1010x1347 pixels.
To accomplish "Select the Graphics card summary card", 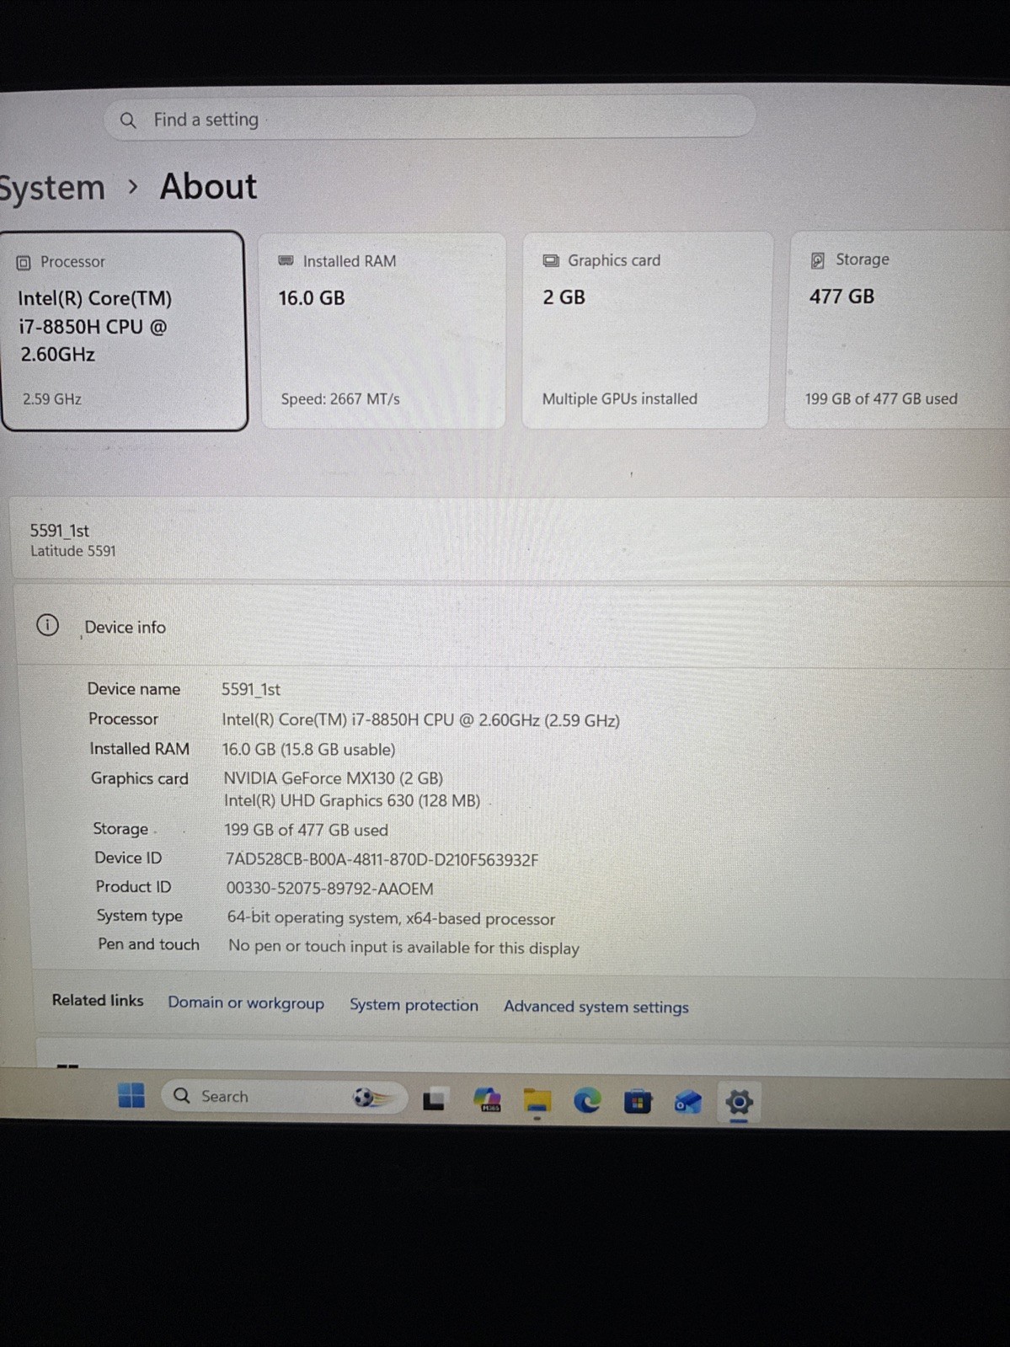I will [x=646, y=329].
